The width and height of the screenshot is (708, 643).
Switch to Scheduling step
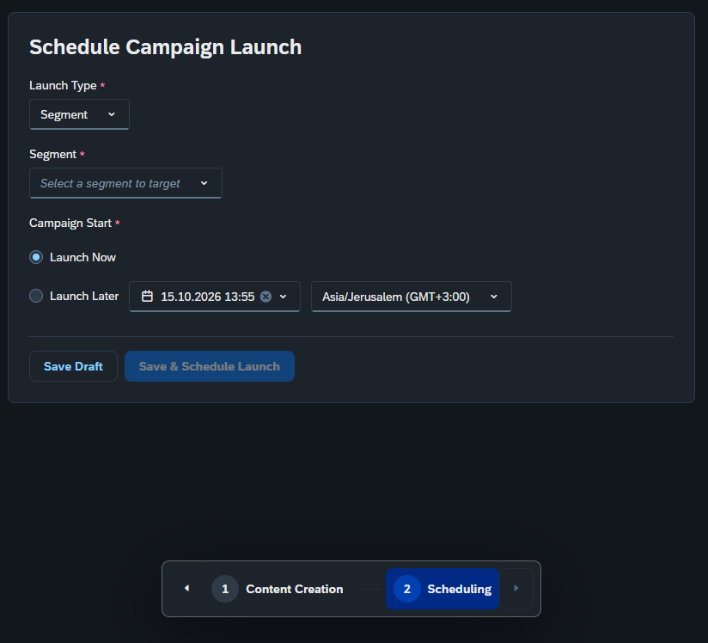(442, 589)
